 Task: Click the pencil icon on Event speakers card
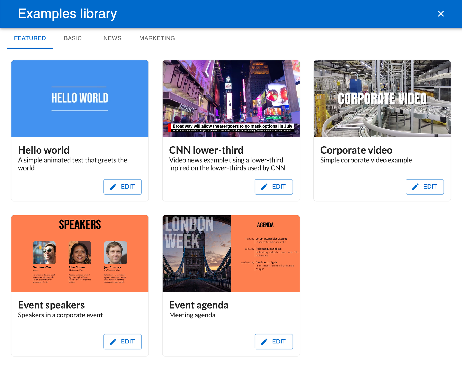(113, 342)
